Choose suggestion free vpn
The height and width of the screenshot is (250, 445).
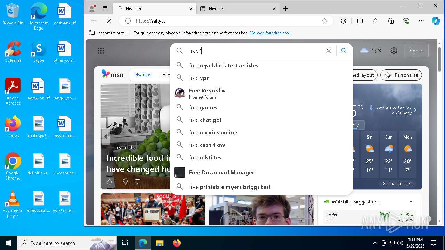coord(261,78)
